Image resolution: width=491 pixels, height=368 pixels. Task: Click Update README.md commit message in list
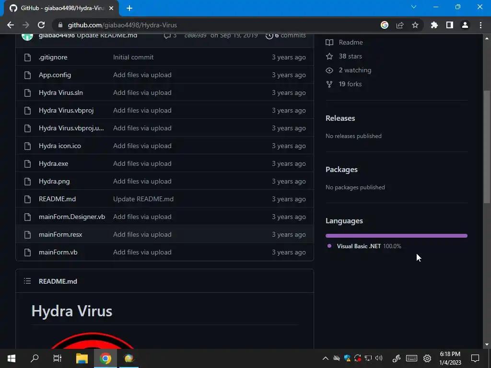click(x=143, y=199)
